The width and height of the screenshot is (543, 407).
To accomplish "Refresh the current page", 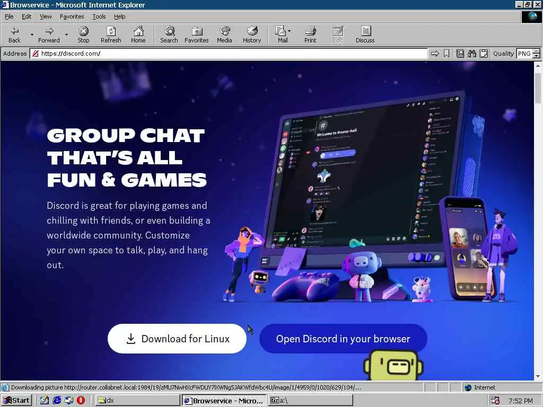I will 111,34.
